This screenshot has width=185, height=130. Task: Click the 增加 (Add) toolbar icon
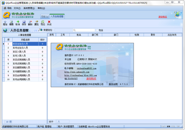tap(5, 23)
